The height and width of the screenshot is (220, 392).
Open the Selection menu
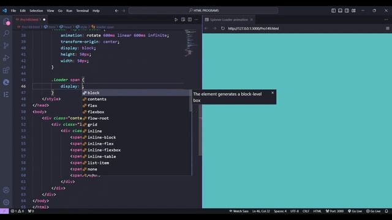(x=36, y=11)
